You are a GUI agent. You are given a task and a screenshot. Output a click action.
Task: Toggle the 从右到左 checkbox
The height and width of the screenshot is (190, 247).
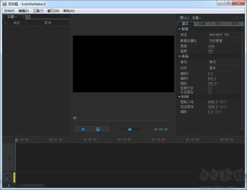[209, 92]
